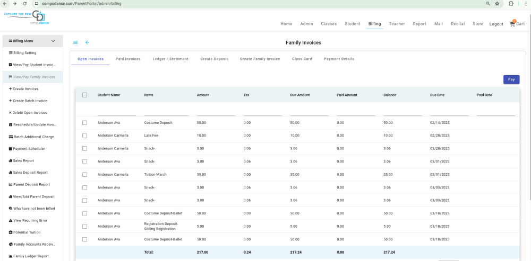Click the blue back arrow icon

tap(88, 42)
